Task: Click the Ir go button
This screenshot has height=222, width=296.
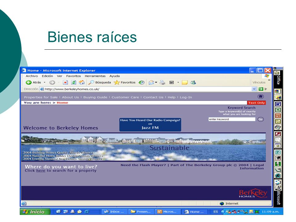Action: tap(263, 89)
